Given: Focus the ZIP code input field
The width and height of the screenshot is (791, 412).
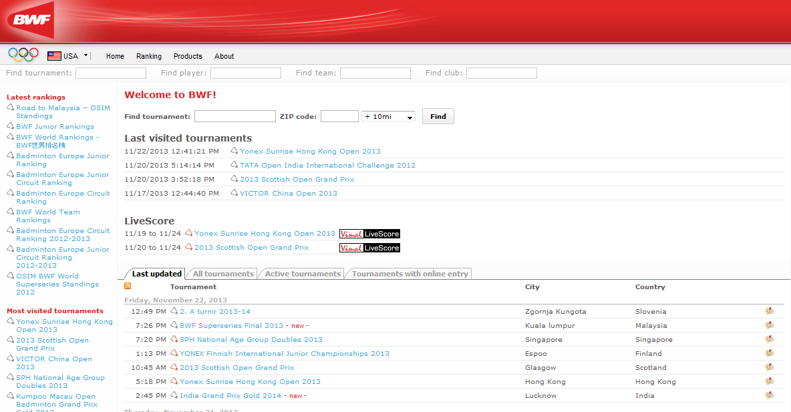Looking at the screenshot, I should pyautogui.click(x=339, y=116).
